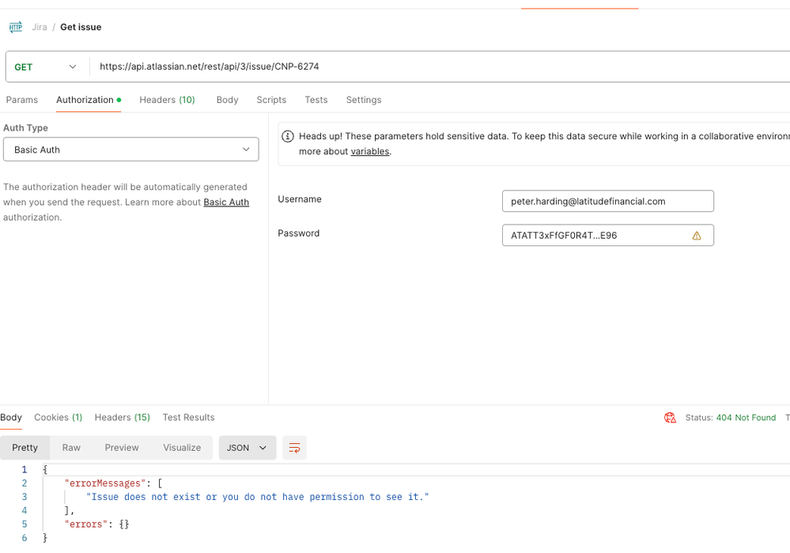Select the Authorization tab

(x=88, y=100)
